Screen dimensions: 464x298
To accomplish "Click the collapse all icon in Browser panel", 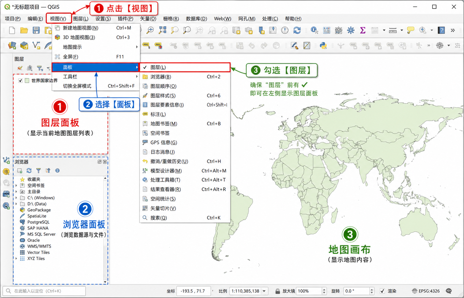I will [x=48, y=171].
